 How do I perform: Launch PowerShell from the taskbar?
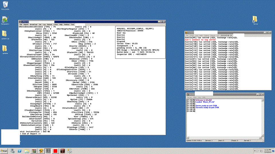click(x=20, y=151)
